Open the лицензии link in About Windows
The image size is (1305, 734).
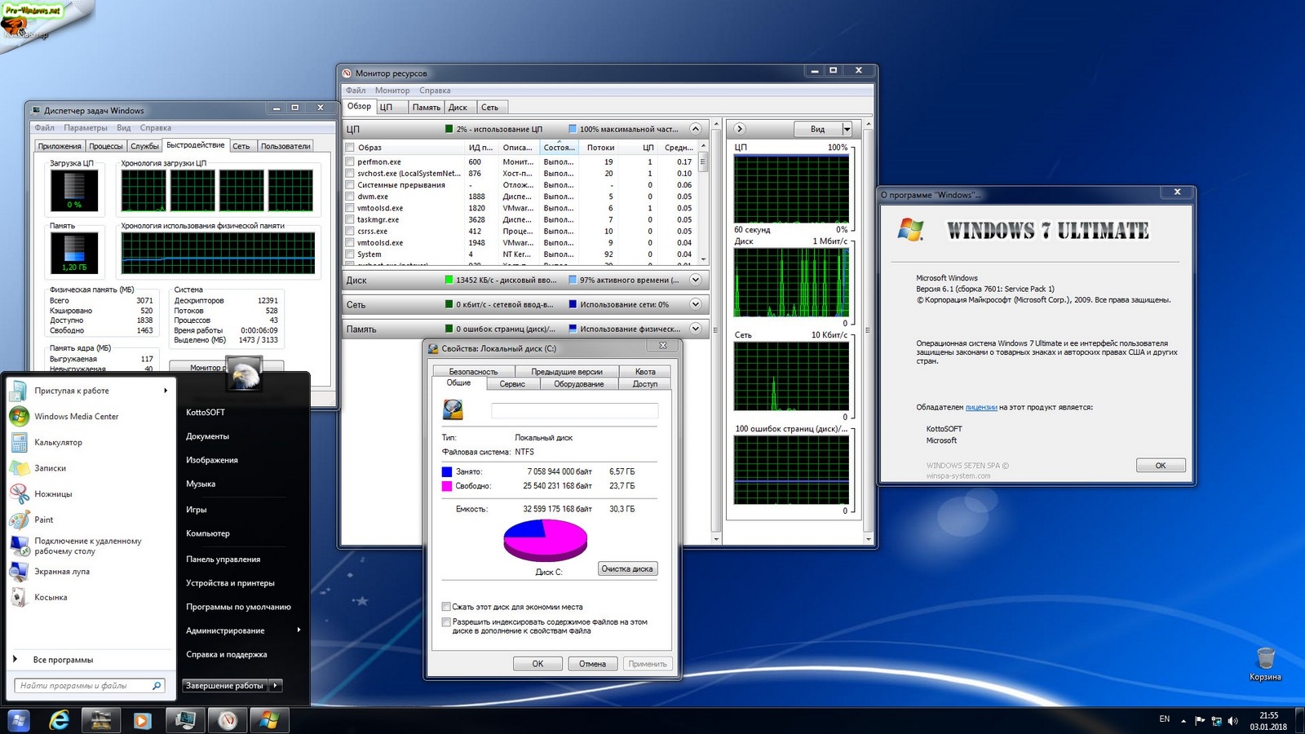tap(981, 407)
